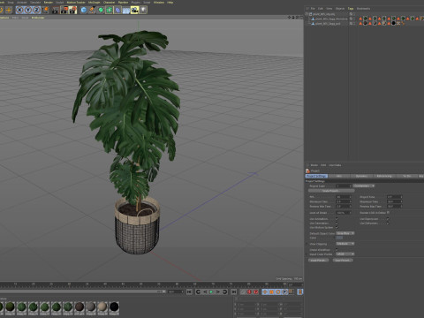
Task: Toggle the Linear Workflow checkbox
Action: tap(337, 250)
